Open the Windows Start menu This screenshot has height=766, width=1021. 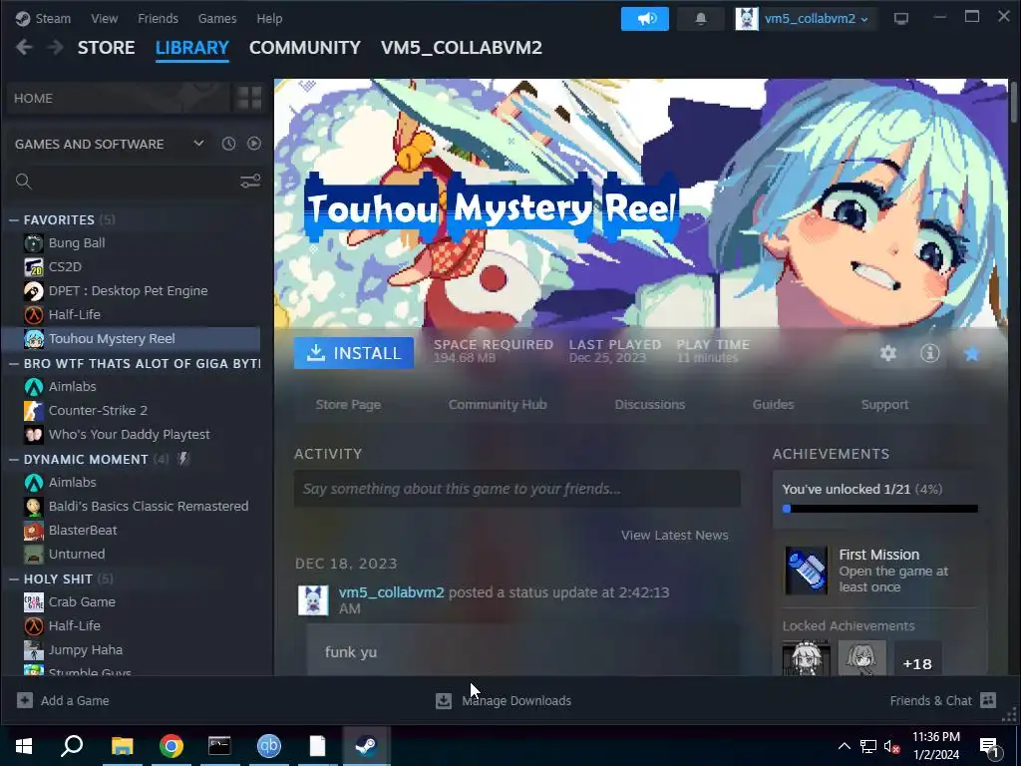(24, 746)
